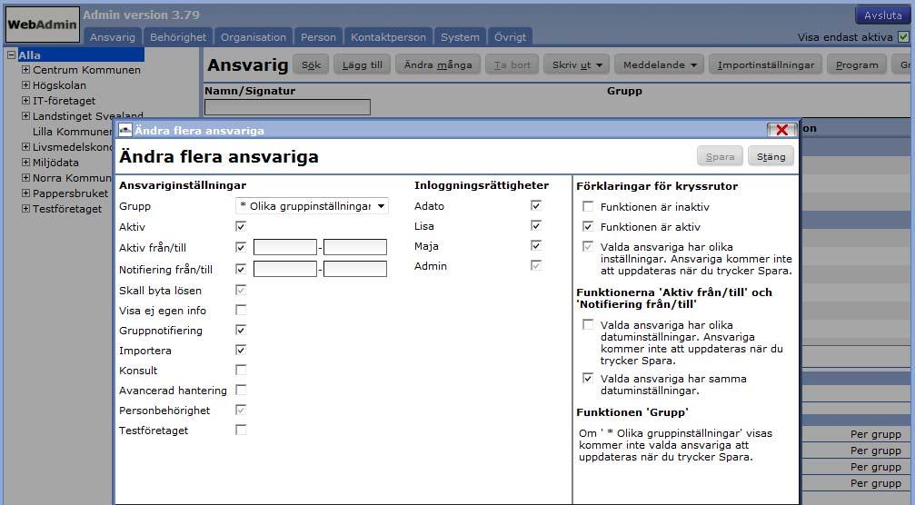
Task: Toggle the Aktiv från/till checkbox
Action: 241,247
